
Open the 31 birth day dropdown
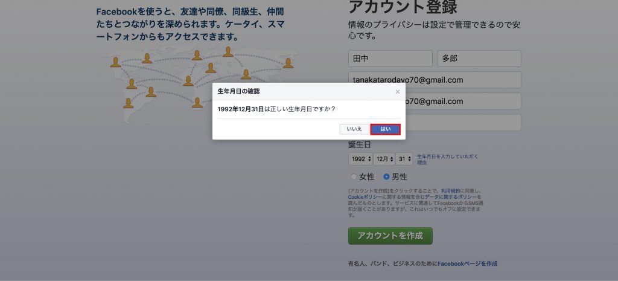[x=404, y=159]
